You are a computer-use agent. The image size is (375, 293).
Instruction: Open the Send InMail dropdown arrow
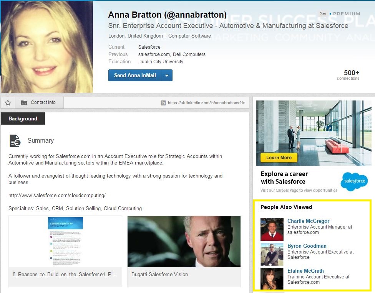click(167, 76)
